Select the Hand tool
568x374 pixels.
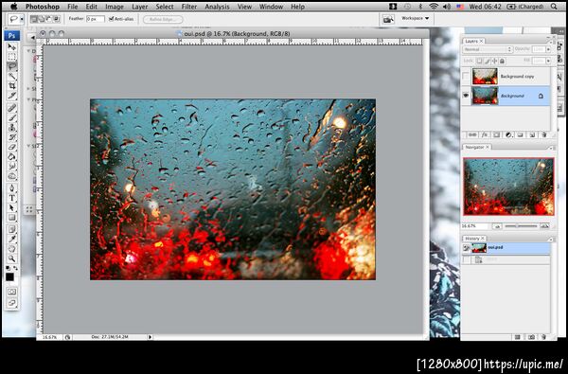(x=12, y=249)
